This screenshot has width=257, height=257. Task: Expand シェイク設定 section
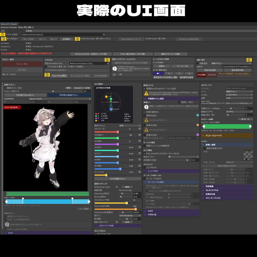coord(171,171)
